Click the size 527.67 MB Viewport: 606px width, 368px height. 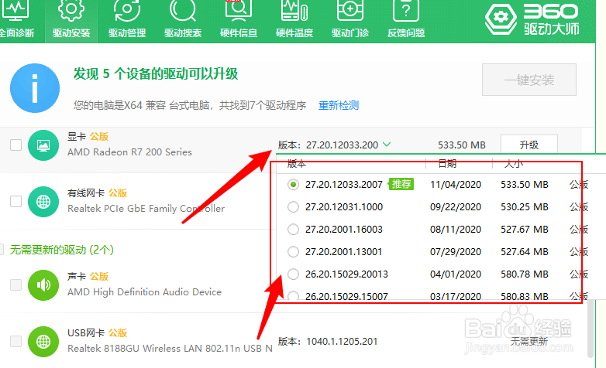point(525,230)
